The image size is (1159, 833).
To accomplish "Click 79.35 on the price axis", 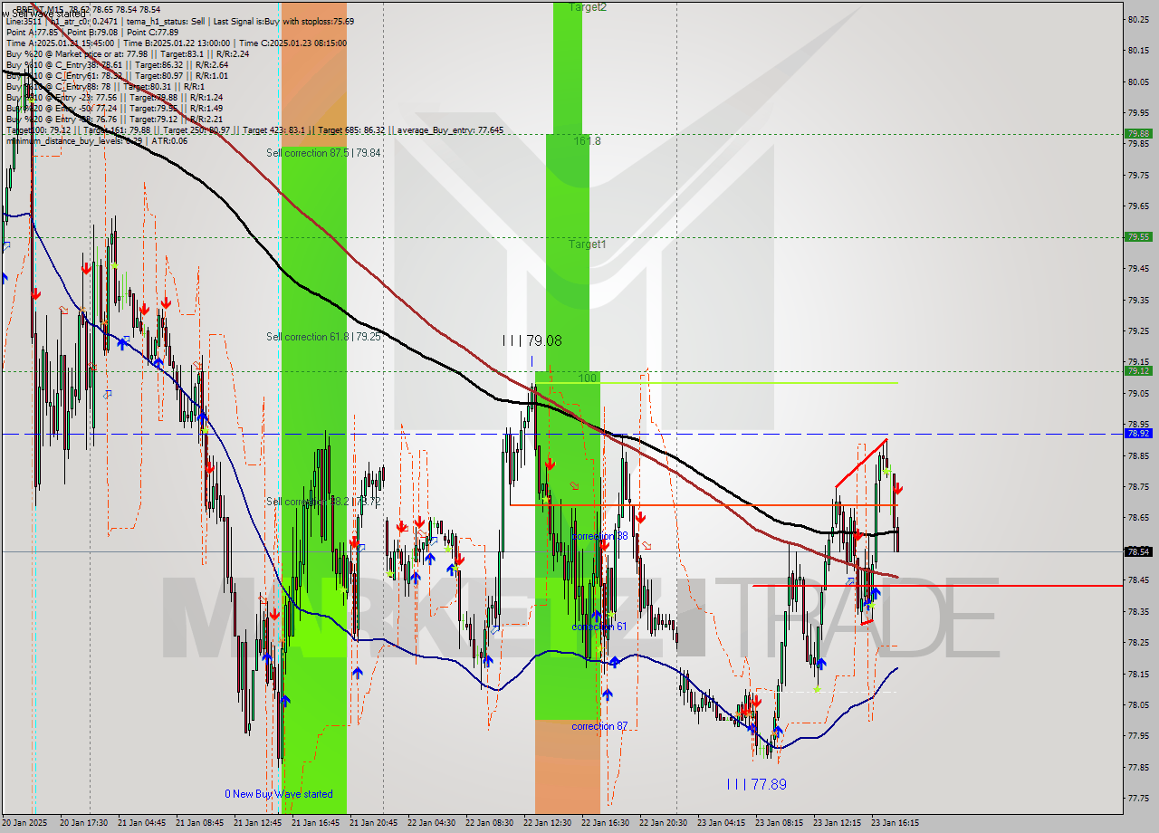I will (x=1138, y=300).
